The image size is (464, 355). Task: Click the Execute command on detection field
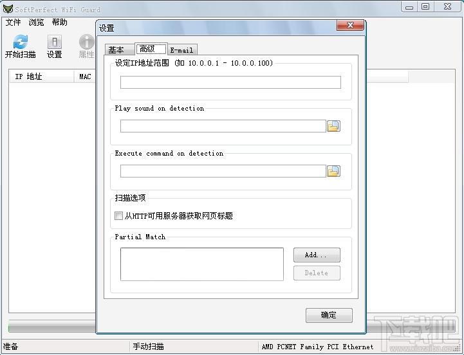(x=223, y=171)
